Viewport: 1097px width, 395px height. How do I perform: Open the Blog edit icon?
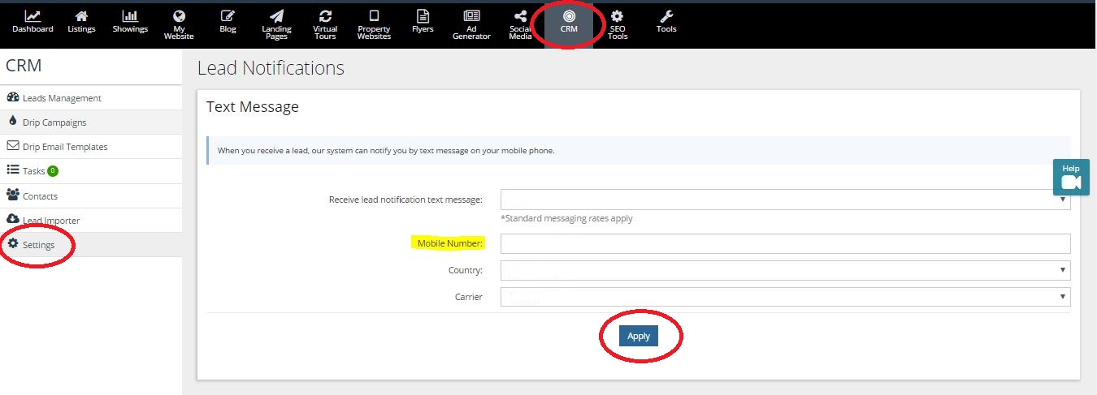coord(228,16)
